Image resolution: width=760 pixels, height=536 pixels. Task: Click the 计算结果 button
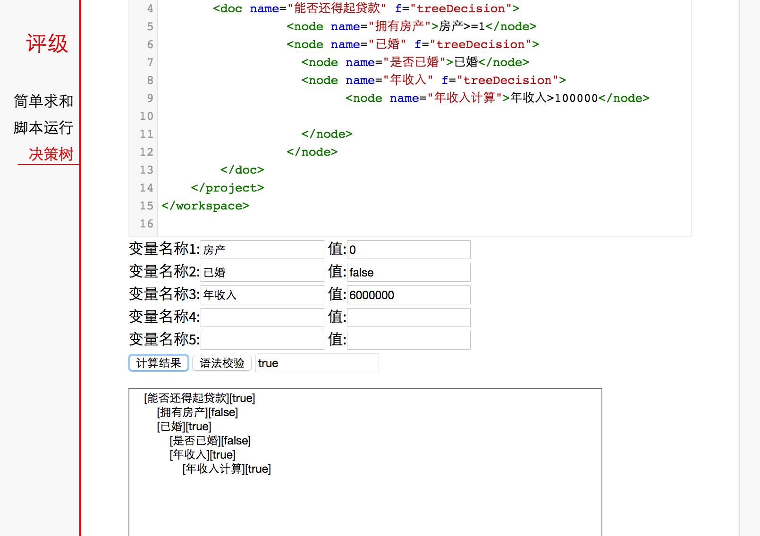pyautogui.click(x=159, y=363)
